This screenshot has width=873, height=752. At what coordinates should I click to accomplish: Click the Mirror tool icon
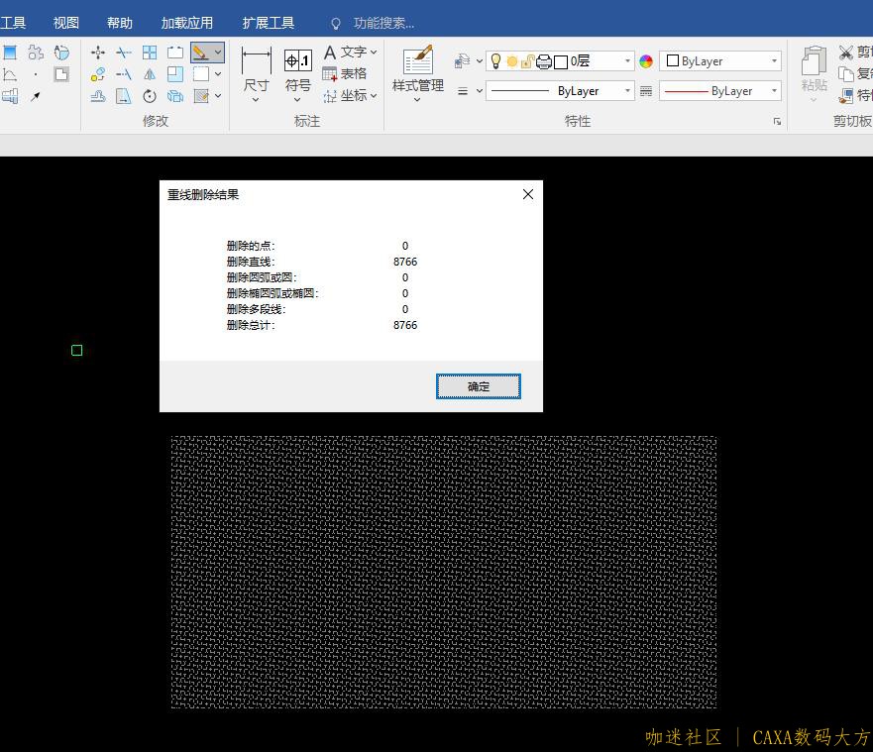click(150, 74)
